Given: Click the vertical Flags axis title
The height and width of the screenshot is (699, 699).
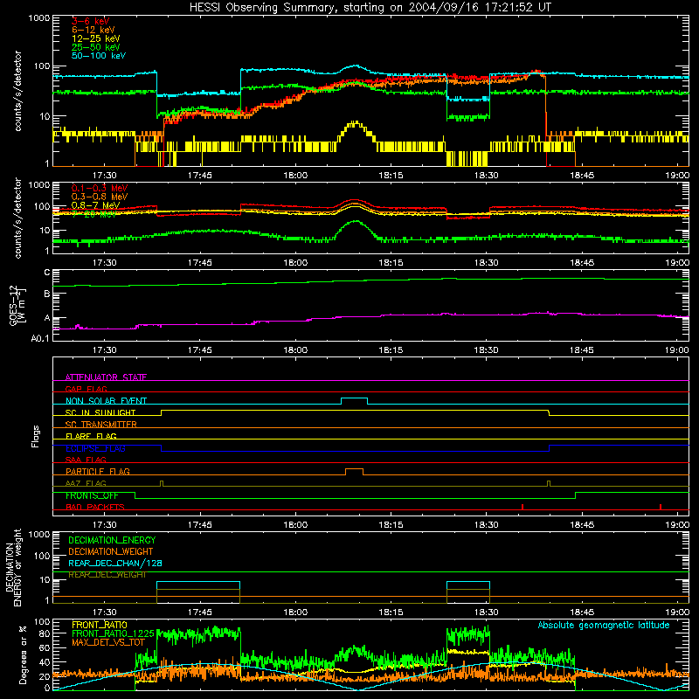Looking at the screenshot, I should [x=36, y=436].
